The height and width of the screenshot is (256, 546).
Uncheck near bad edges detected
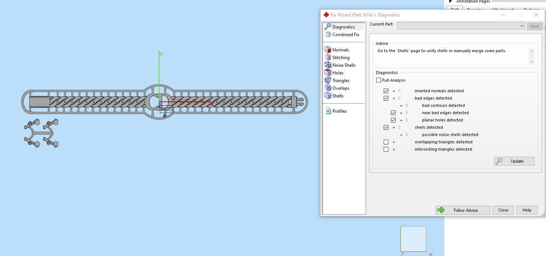[393, 113]
